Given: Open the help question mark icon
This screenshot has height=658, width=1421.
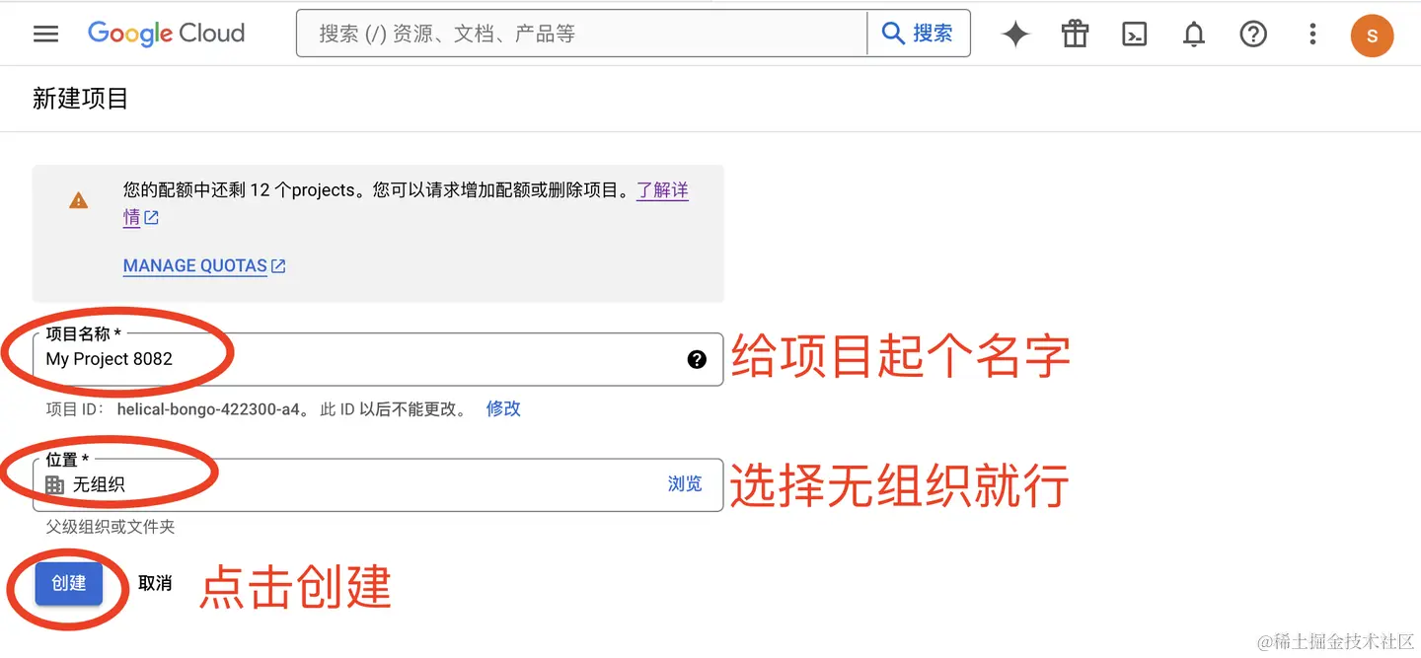Looking at the screenshot, I should pos(1253,35).
